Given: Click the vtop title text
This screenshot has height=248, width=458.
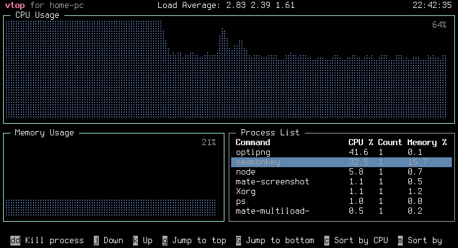Looking at the screenshot, I should pos(15,6).
